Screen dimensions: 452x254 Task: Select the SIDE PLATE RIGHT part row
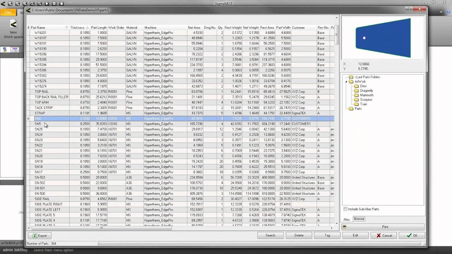point(180,204)
